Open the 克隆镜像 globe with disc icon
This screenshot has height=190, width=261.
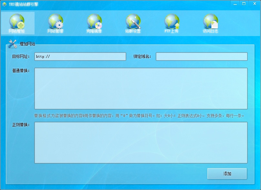(94, 22)
